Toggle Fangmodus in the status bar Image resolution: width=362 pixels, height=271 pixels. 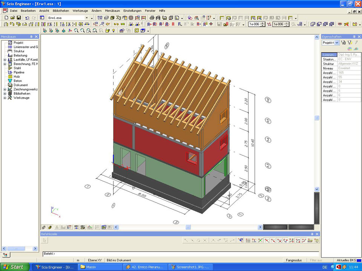click(294, 260)
